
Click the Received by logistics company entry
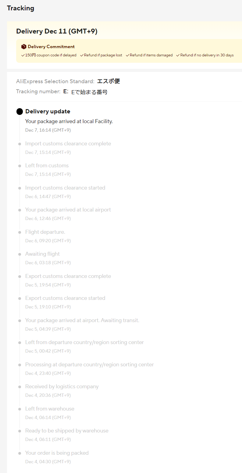pos(62,386)
